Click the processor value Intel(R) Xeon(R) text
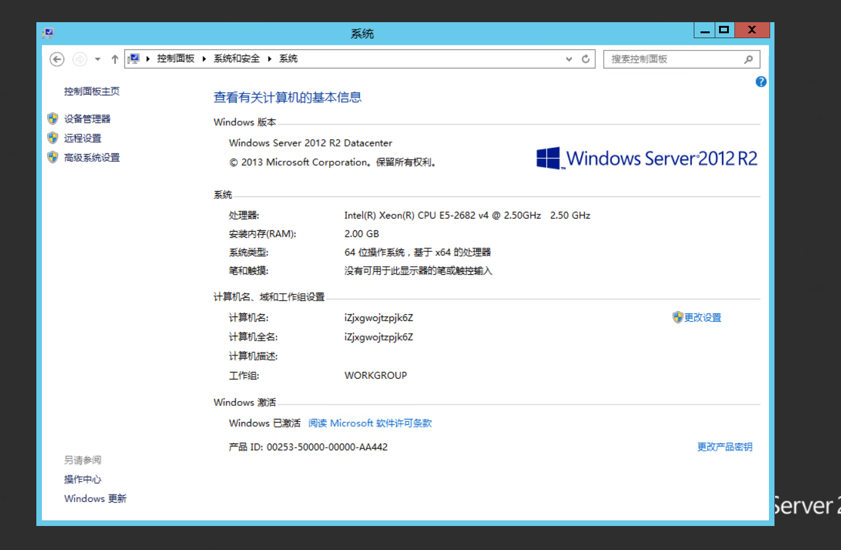841x550 pixels. click(x=467, y=216)
